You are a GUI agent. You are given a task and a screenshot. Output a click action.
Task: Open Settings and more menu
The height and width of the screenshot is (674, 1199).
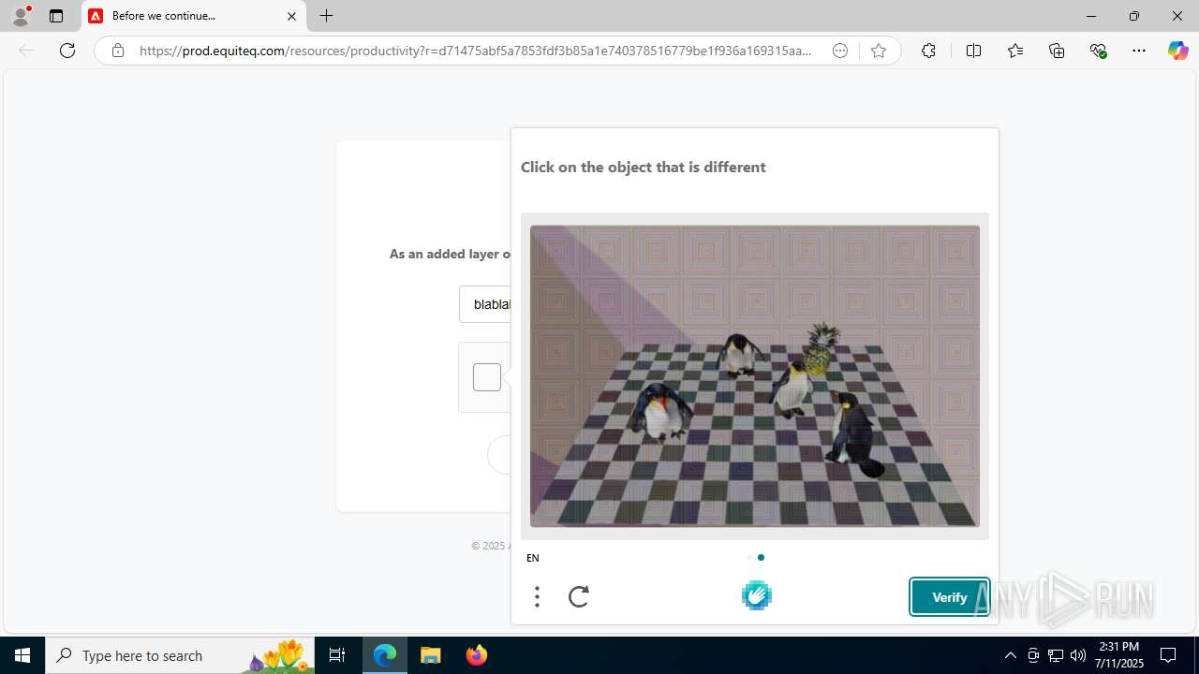1139,51
